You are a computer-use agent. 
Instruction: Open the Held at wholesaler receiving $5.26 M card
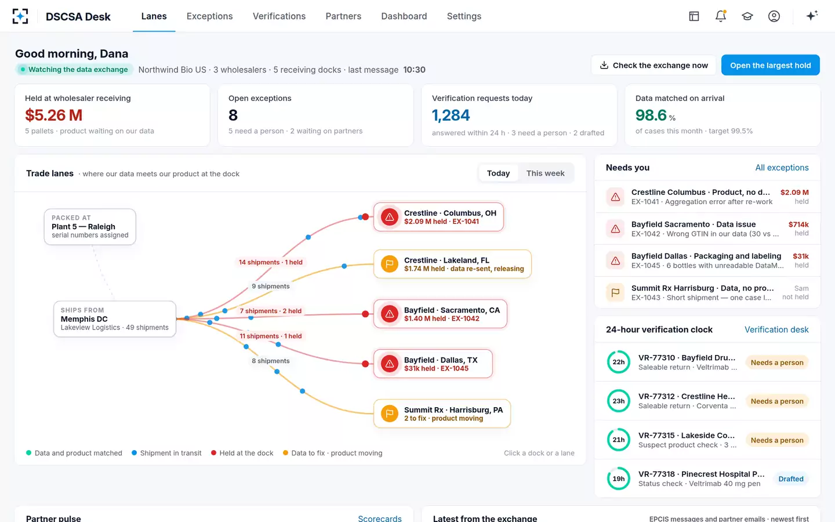tap(112, 115)
